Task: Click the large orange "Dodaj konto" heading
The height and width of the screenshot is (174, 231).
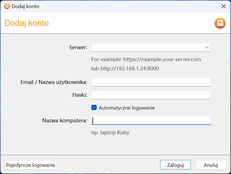Action: [26, 23]
